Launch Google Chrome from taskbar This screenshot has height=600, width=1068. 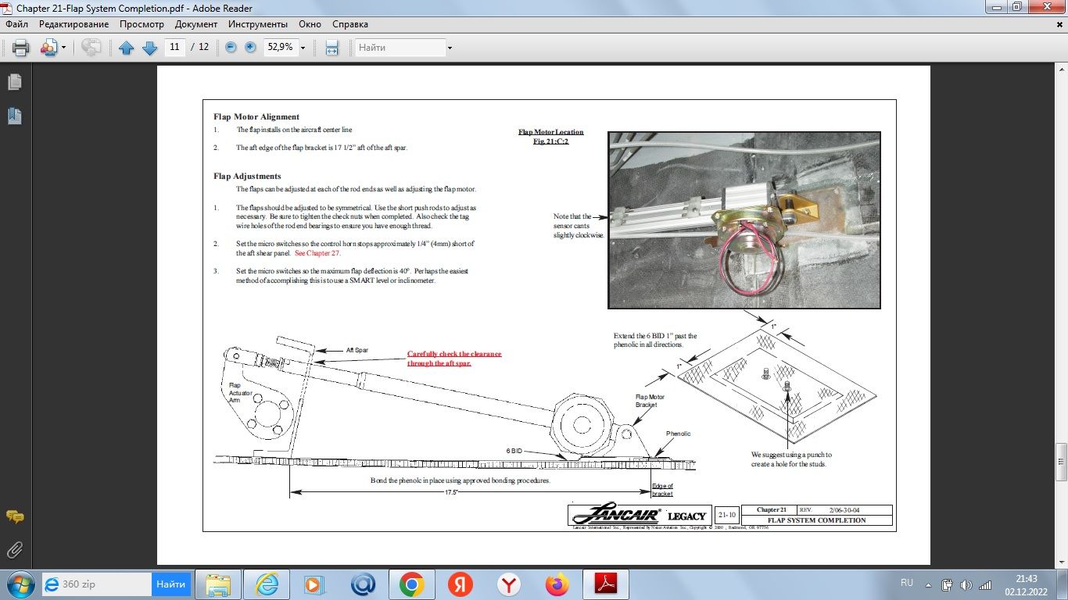pyautogui.click(x=411, y=584)
